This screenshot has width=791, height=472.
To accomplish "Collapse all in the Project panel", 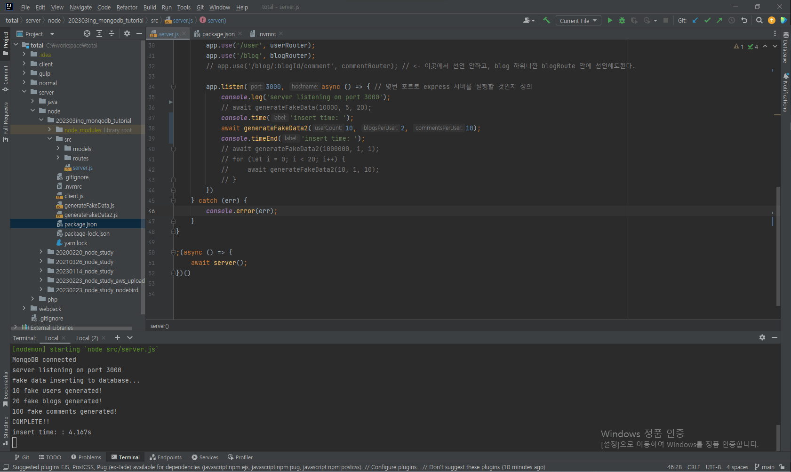I will click(112, 33).
